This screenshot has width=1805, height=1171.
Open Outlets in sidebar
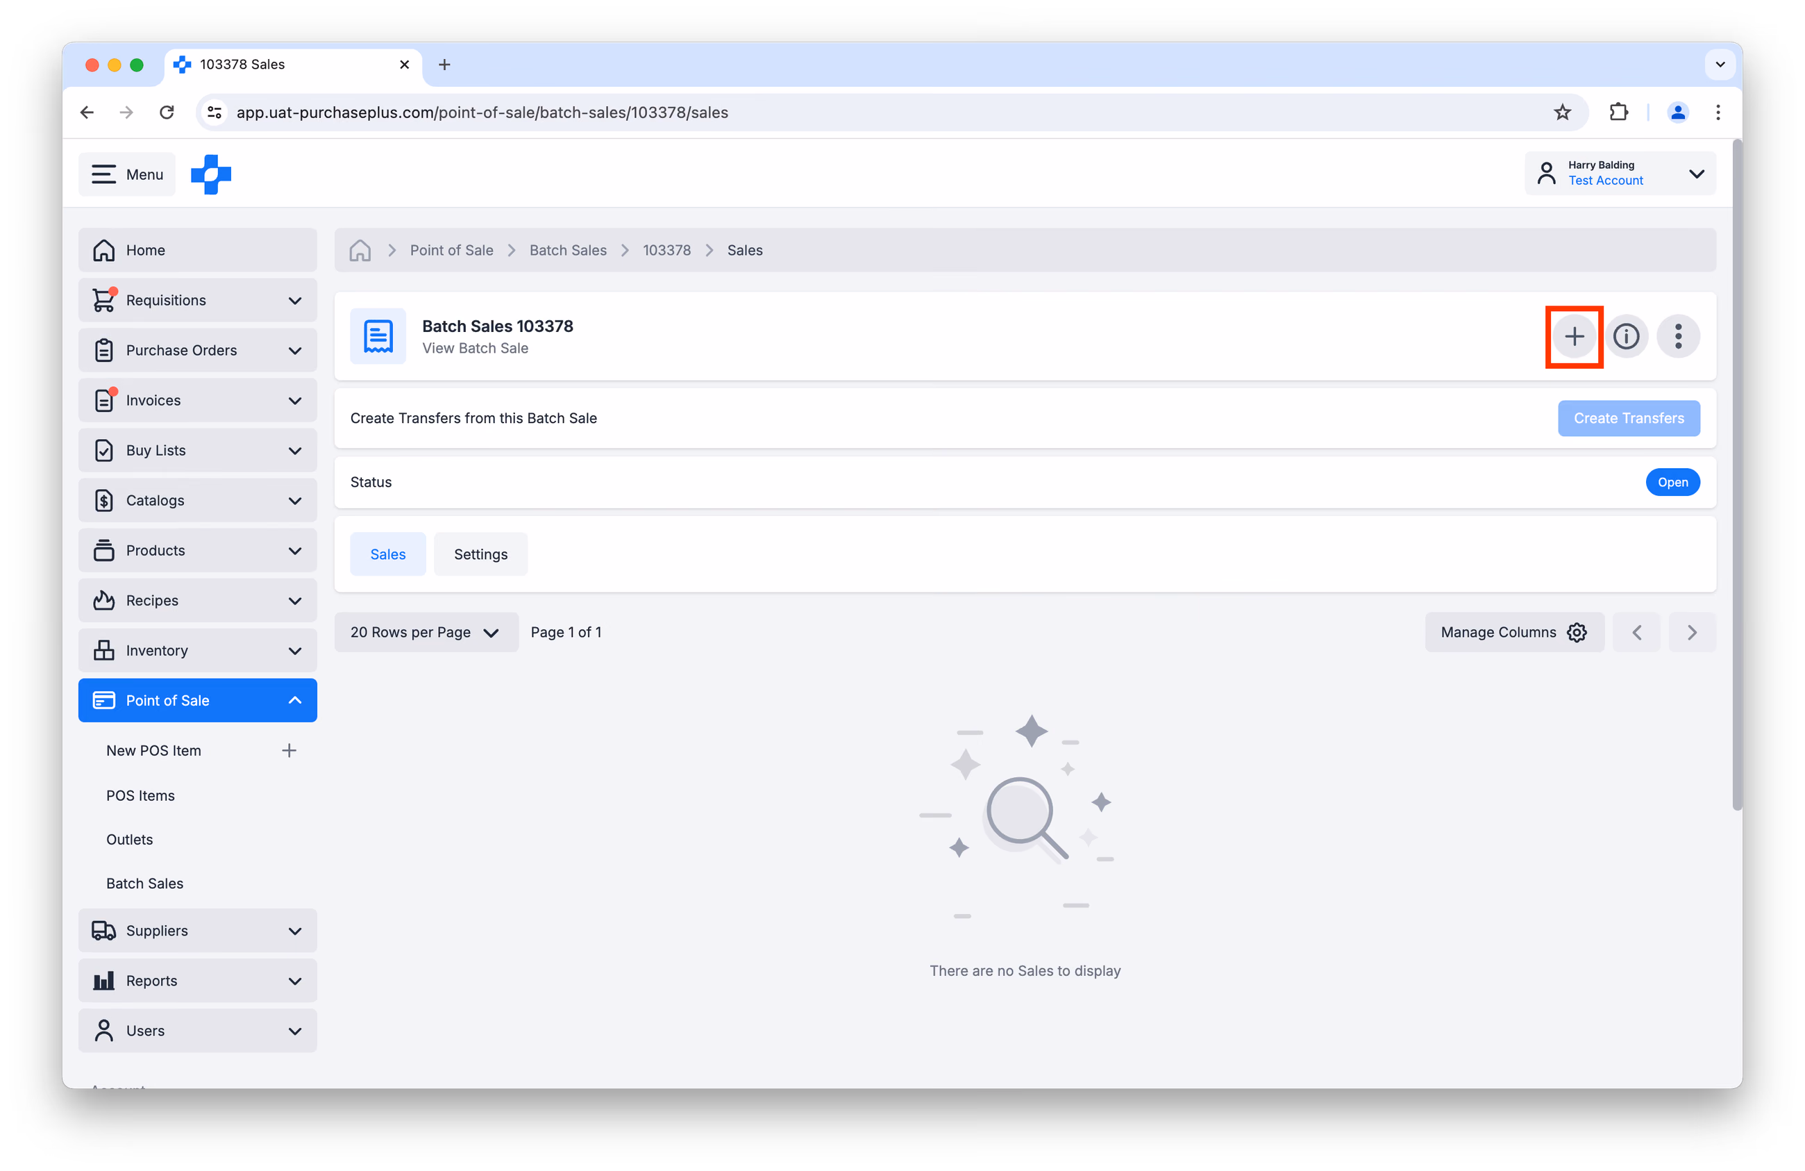click(130, 840)
